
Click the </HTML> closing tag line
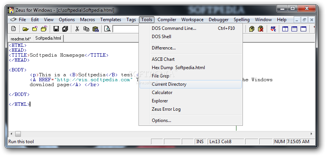click(19, 104)
